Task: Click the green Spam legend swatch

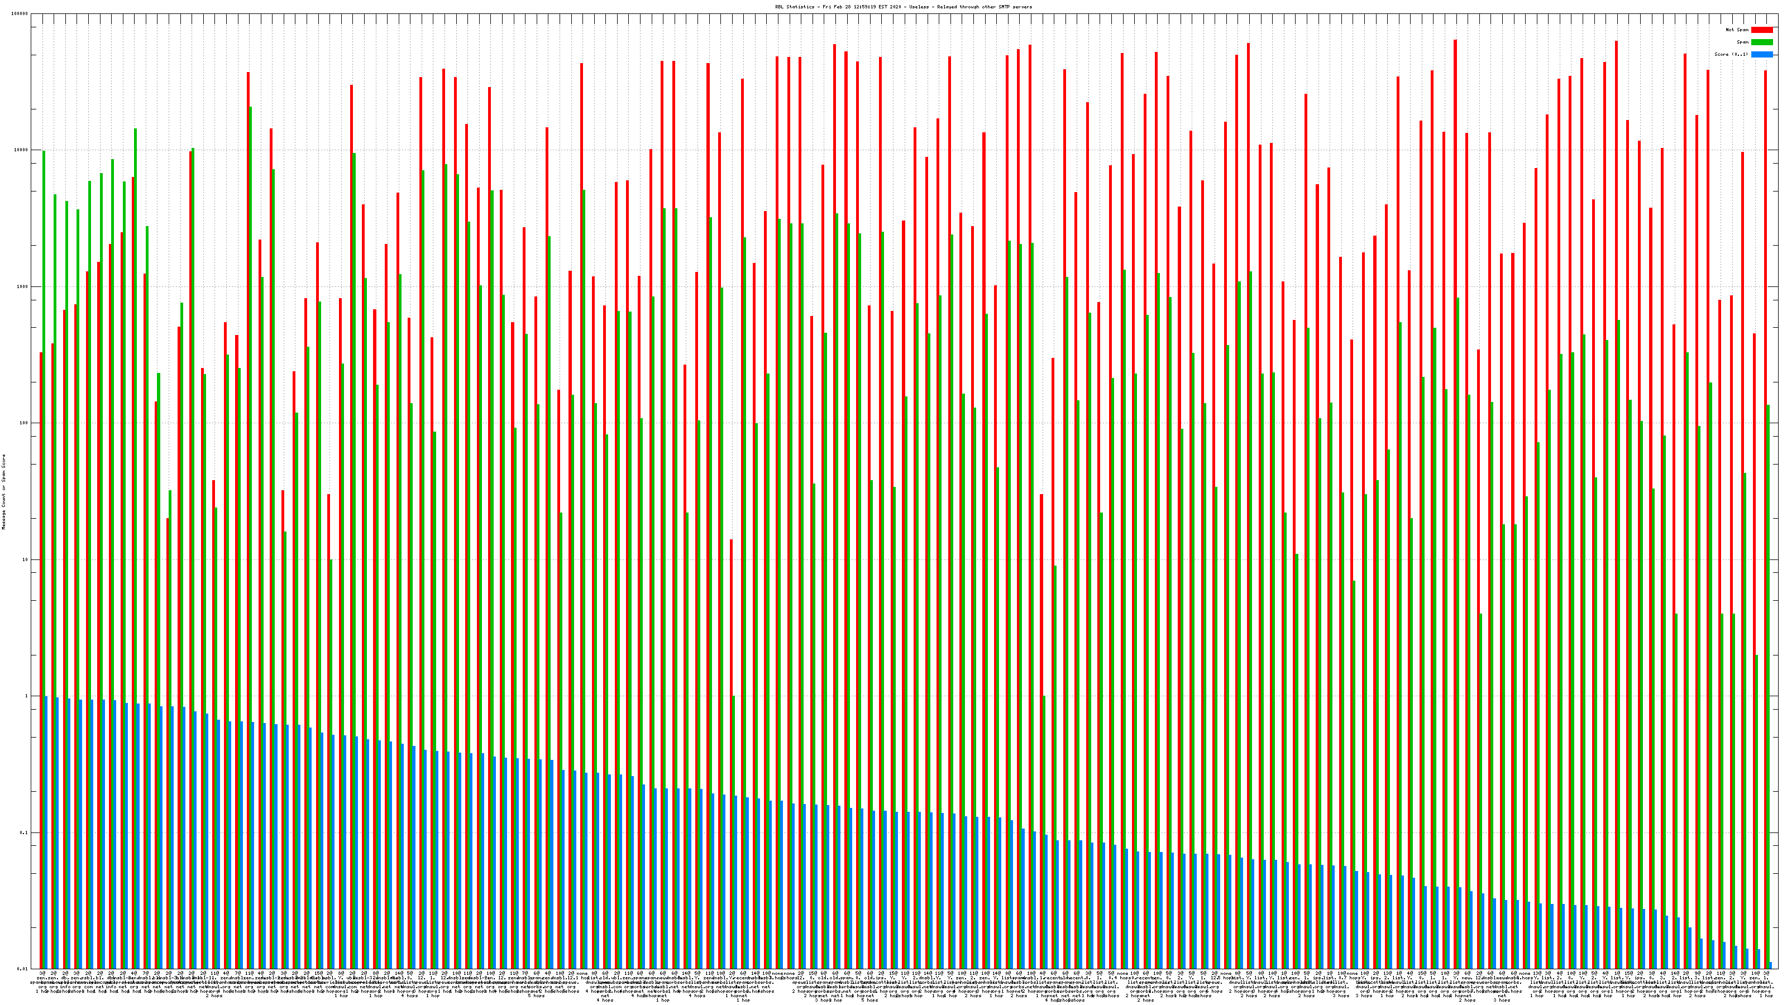Action: pyautogui.click(x=1761, y=42)
